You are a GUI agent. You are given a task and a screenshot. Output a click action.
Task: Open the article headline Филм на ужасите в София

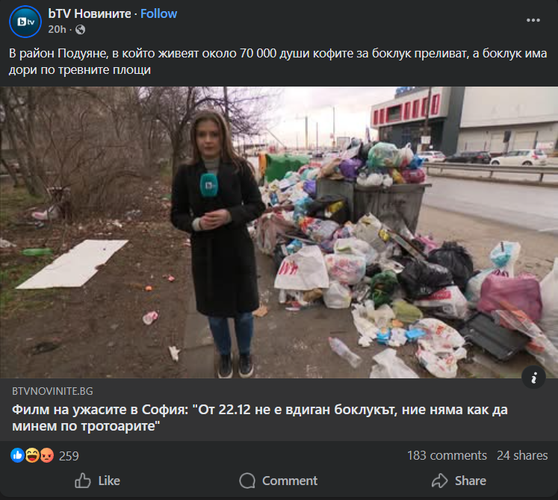point(260,418)
